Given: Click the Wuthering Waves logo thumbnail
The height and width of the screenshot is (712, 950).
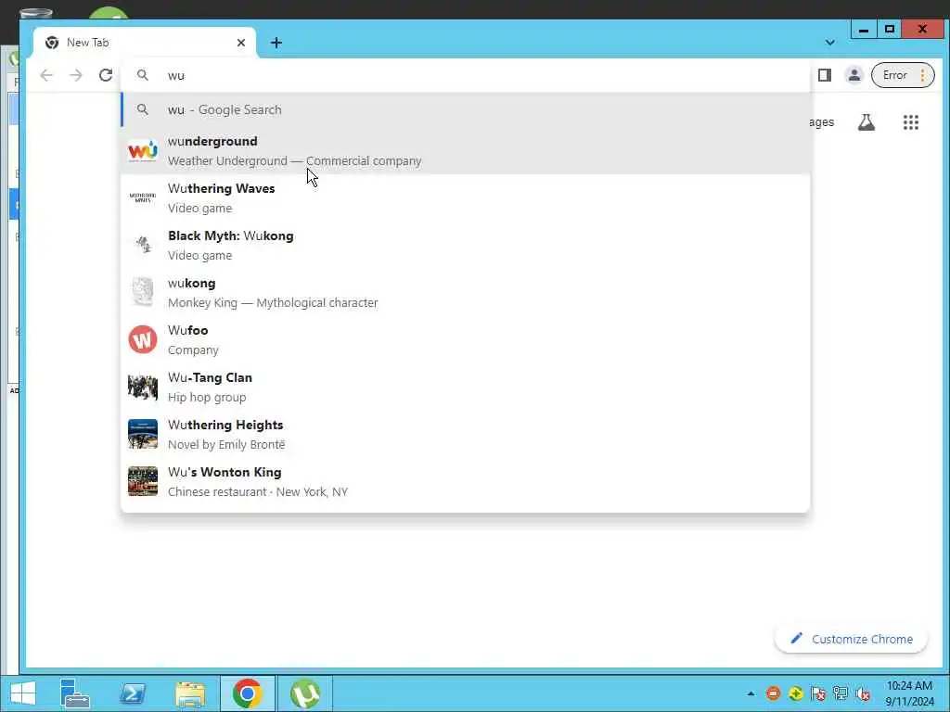Looking at the screenshot, I should [143, 197].
